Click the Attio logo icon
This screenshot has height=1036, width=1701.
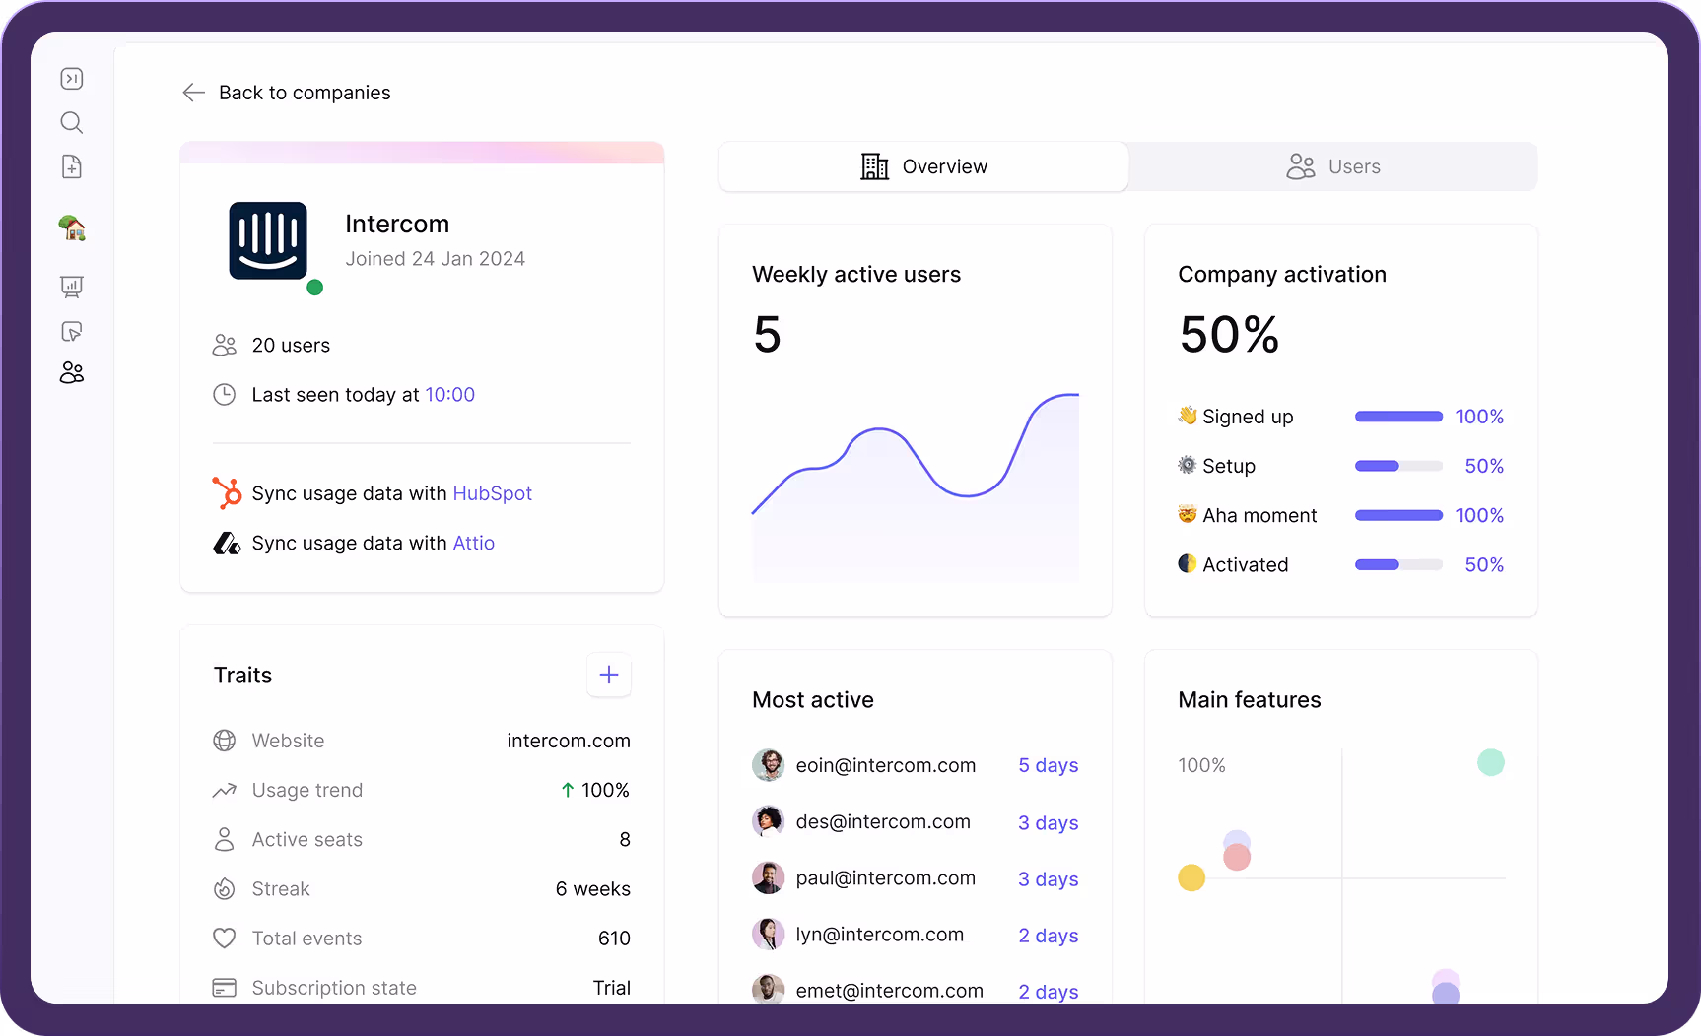tap(227, 543)
